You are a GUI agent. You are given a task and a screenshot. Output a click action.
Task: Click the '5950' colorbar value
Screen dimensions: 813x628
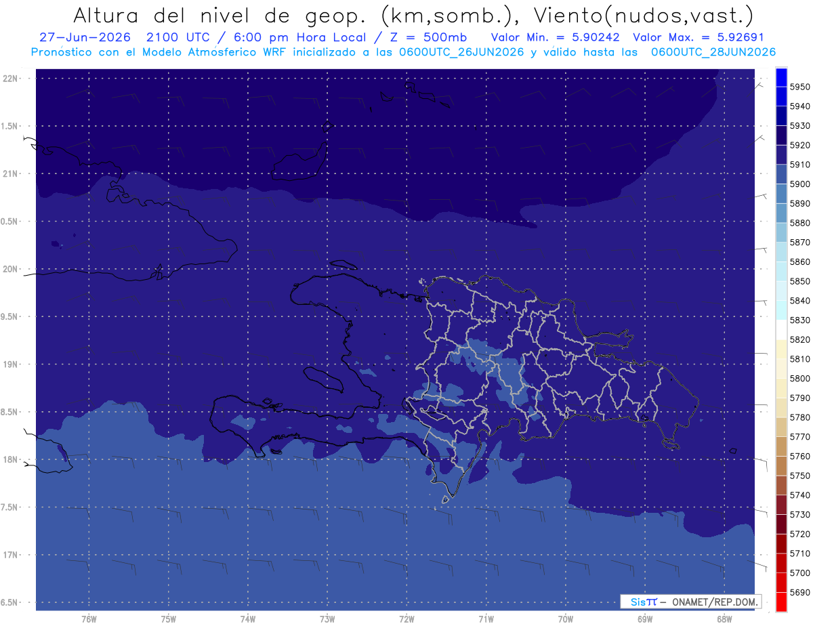pyautogui.click(x=800, y=87)
